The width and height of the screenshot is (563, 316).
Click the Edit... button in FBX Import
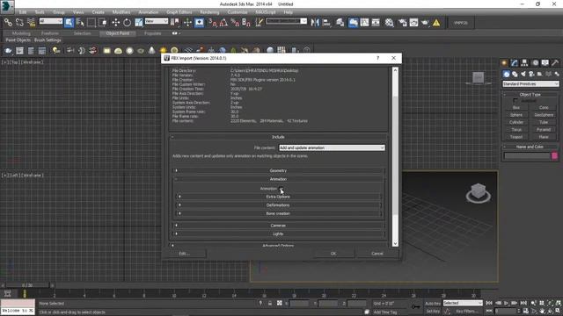point(184,254)
